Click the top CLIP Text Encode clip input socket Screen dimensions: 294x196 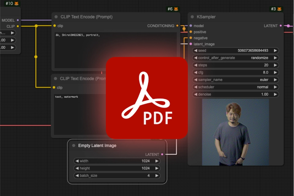(x=54, y=26)
